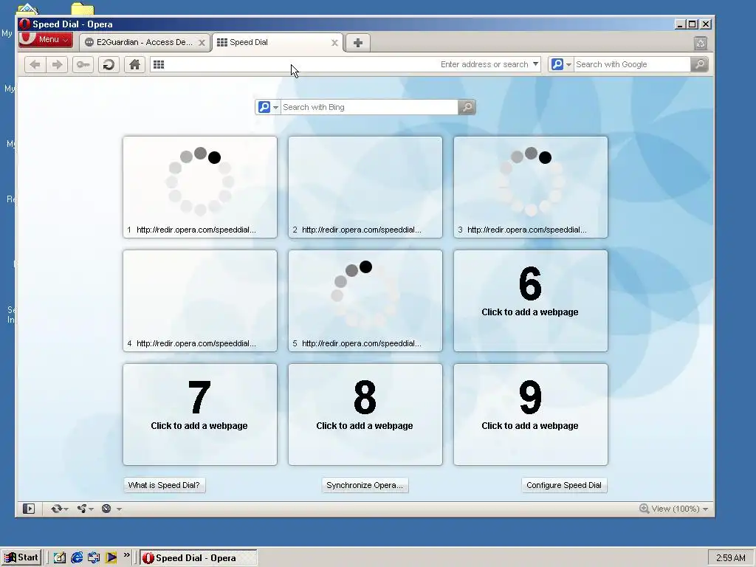The image size is (756, 567).
Task: Click the Bing search magnifier button
Action: pyautogui.click(x=467, y=107)
